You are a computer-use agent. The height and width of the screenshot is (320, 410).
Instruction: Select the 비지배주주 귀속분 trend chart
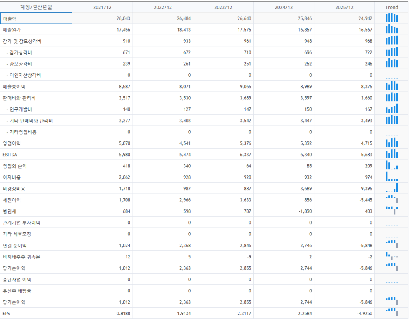[x=392, y=256]
